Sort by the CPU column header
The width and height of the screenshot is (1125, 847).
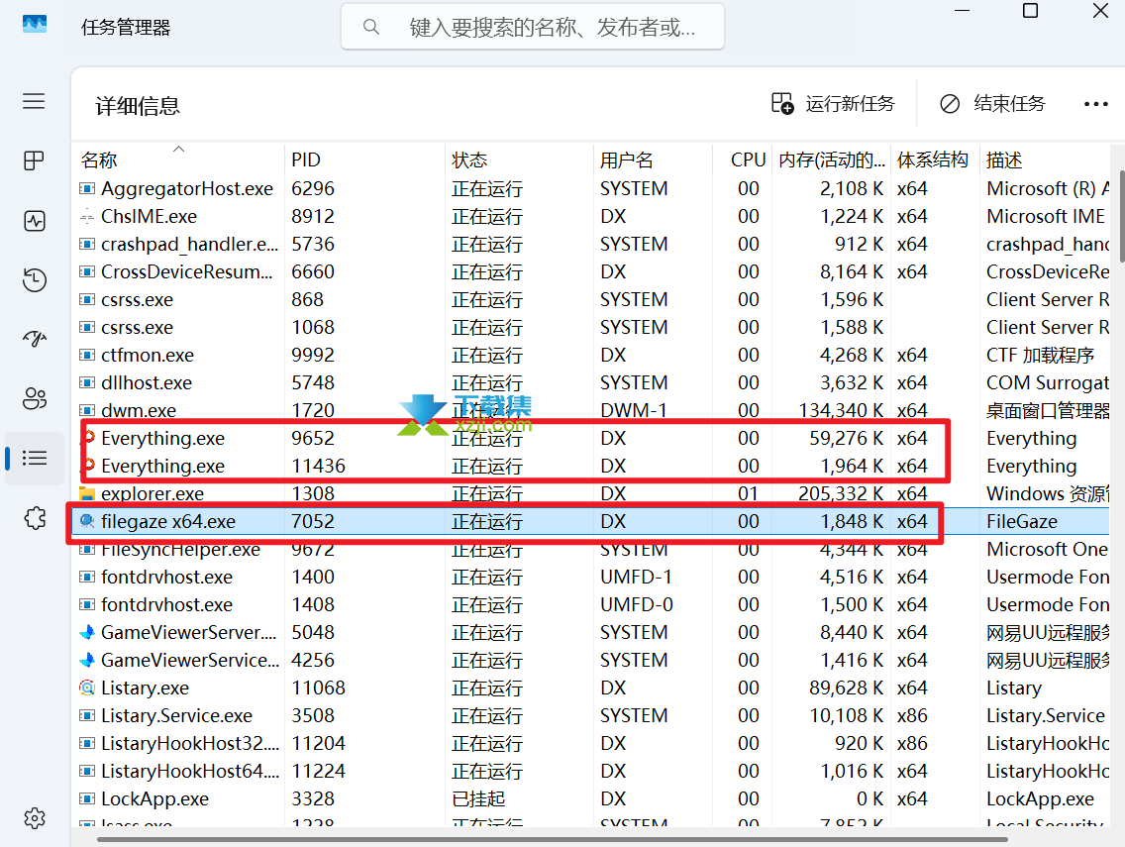[x=749, y=160]
